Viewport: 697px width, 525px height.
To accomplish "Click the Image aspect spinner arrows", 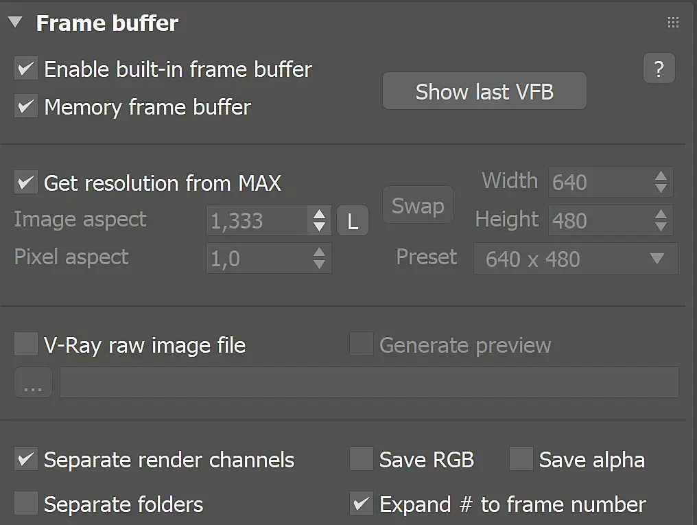I will (319, 220).
